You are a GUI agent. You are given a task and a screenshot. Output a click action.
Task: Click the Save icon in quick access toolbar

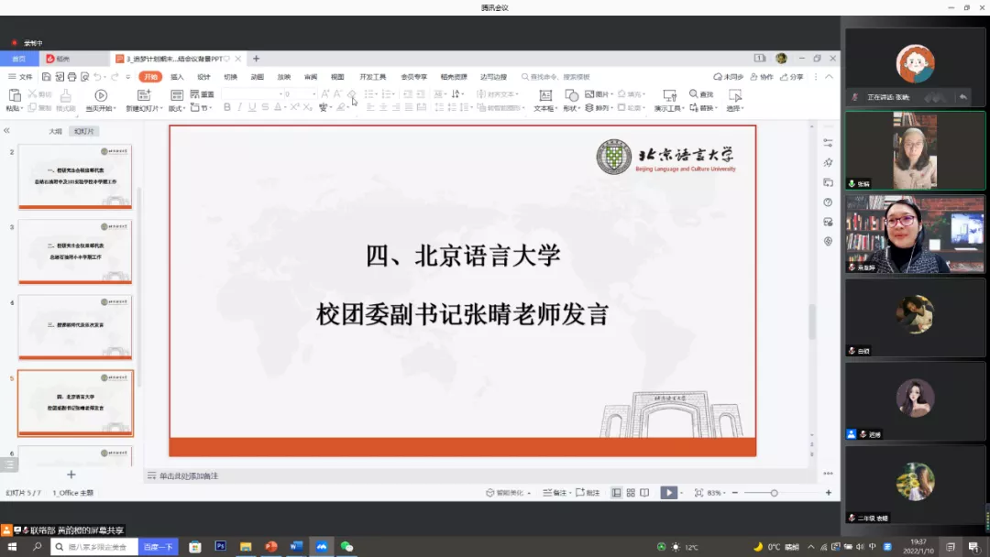[47, 77]
